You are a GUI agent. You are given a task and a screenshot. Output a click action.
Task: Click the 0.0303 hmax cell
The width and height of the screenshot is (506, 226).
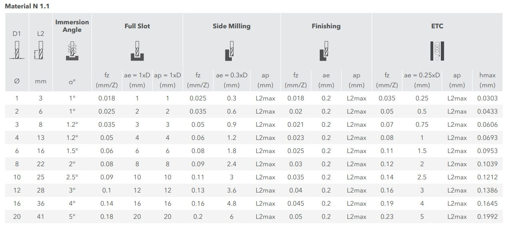pos(487,98)
